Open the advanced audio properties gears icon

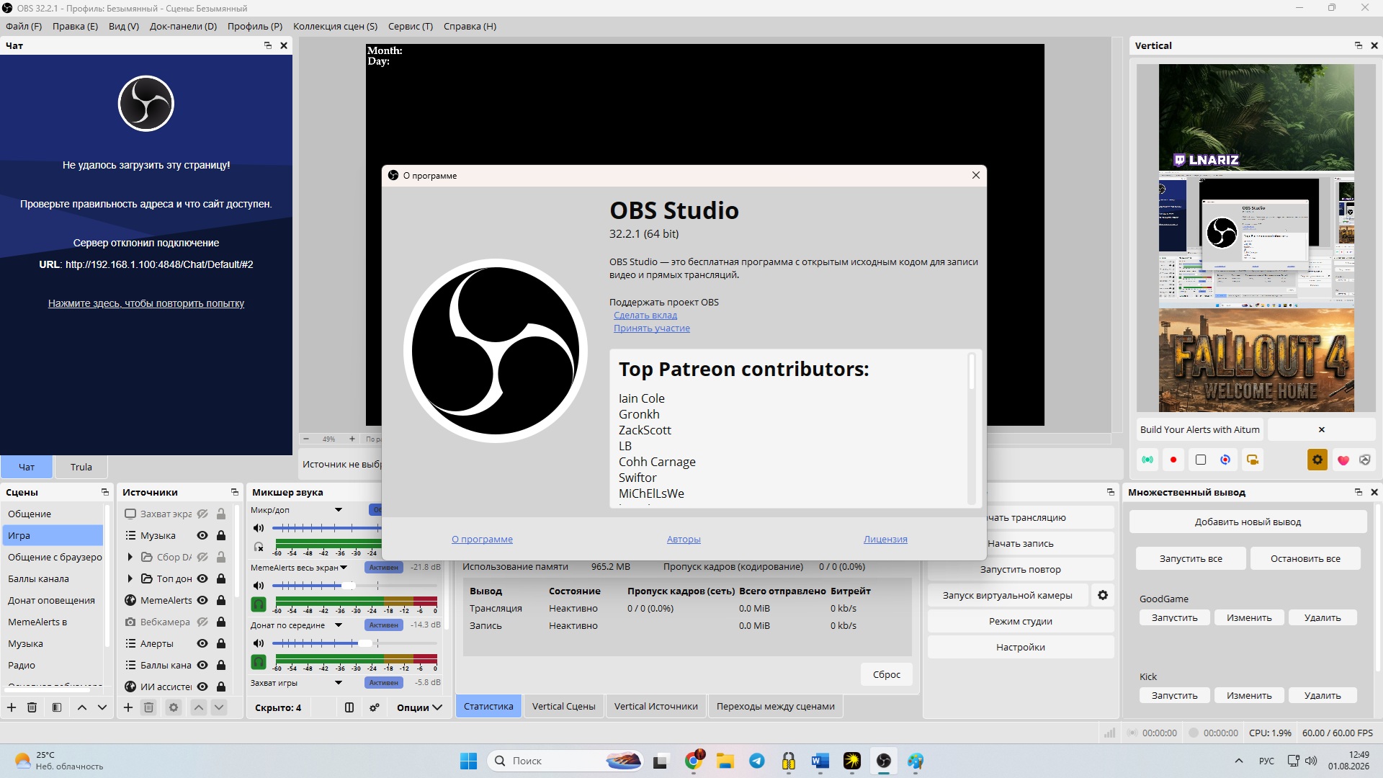pyautogui.click(x=375, y=707)
